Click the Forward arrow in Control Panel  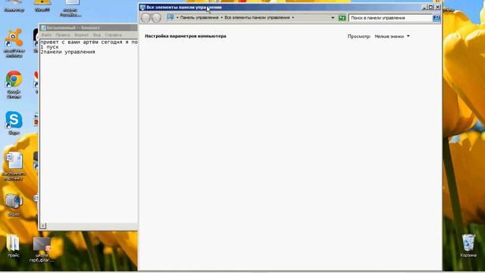(x=157, y=18)
